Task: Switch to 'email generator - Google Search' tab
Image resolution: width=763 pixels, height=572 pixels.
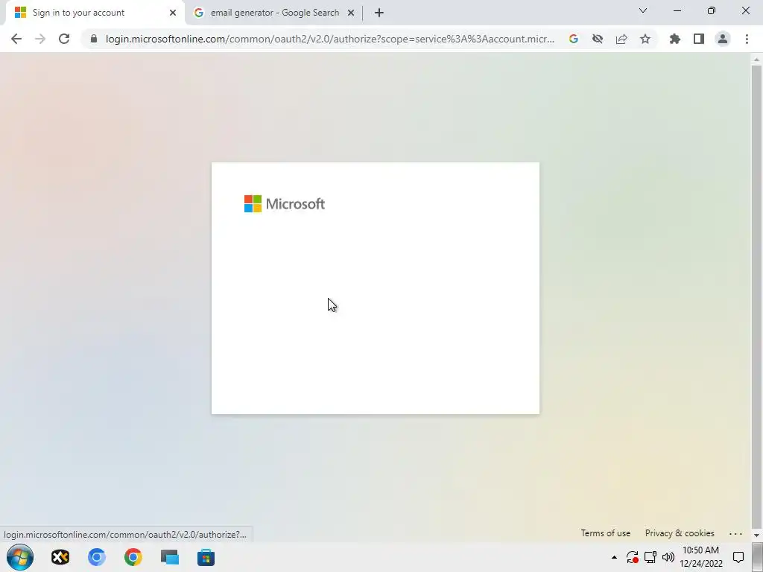Action: pos(274,13)
